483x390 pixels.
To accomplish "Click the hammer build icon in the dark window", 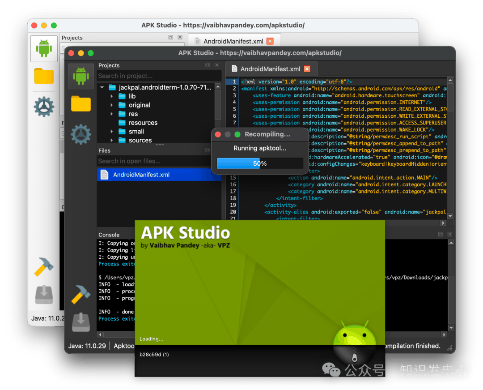I will [81, 295].
